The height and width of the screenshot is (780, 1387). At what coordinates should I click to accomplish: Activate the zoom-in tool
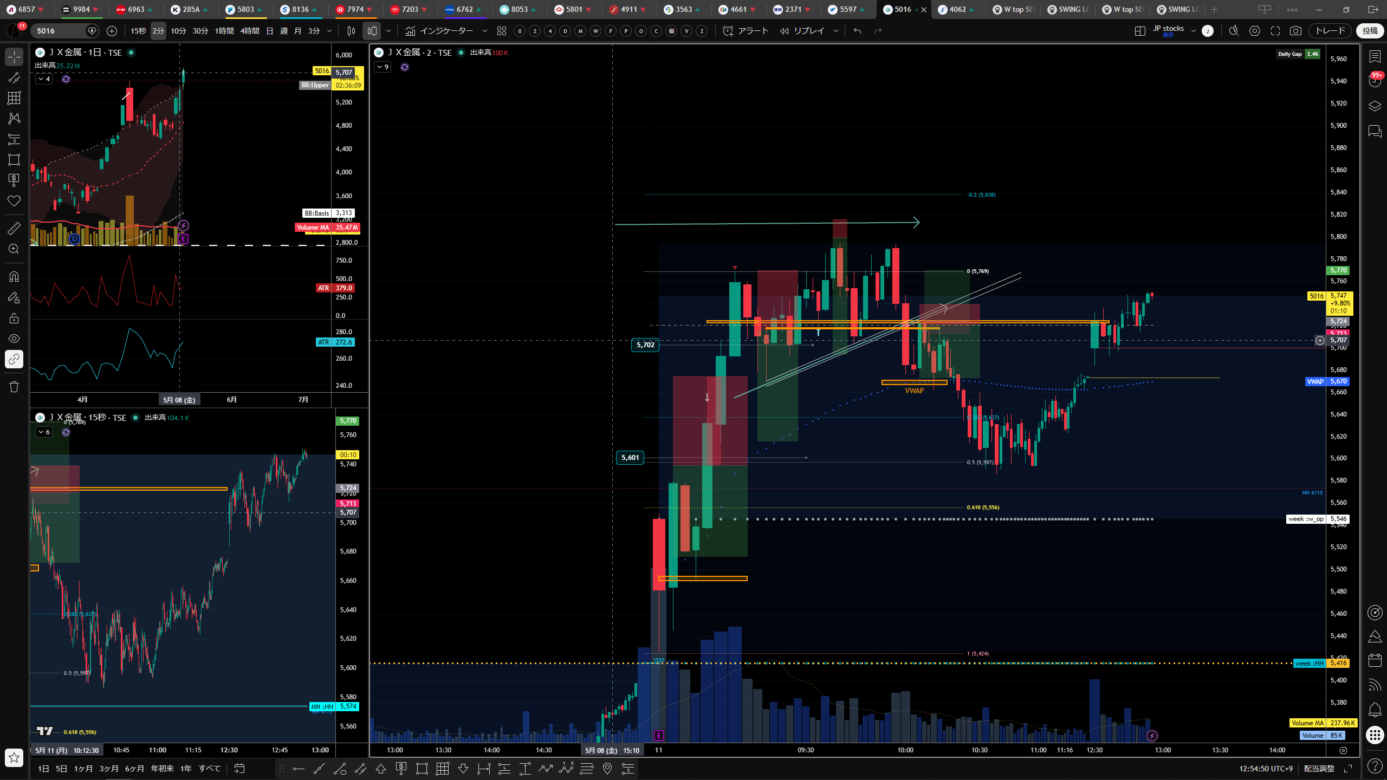coord(14,249)
